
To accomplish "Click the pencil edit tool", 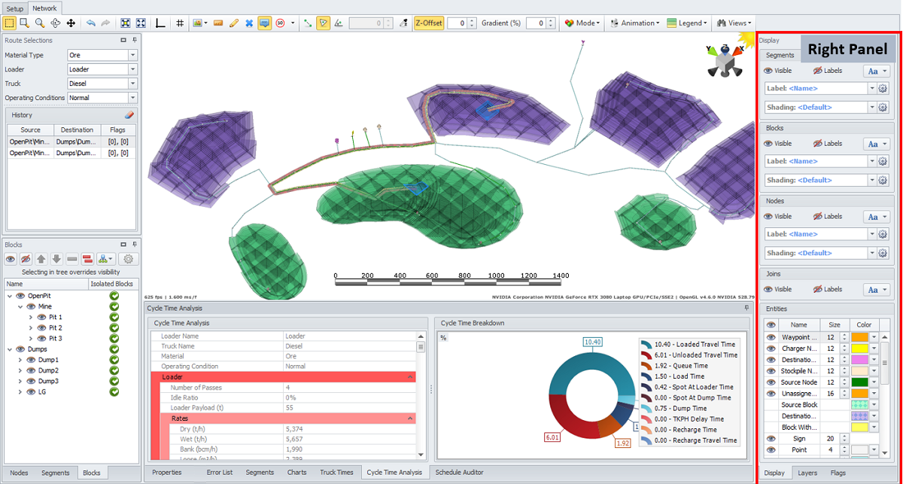I will [x=233, y=23].
